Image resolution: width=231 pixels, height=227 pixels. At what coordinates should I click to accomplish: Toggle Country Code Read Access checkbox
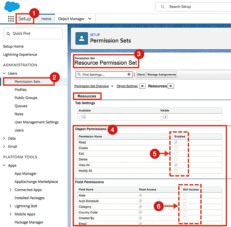[140, 212]
